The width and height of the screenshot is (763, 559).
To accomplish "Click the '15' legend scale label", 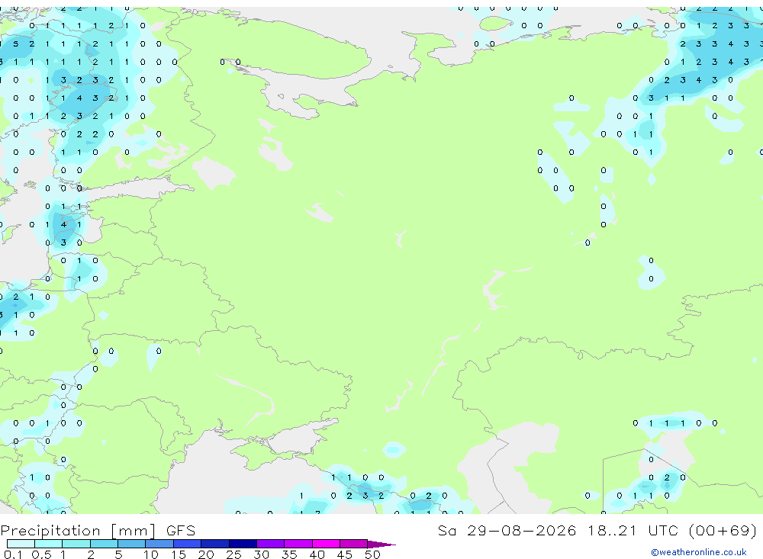I will click(x=178, y=554).
